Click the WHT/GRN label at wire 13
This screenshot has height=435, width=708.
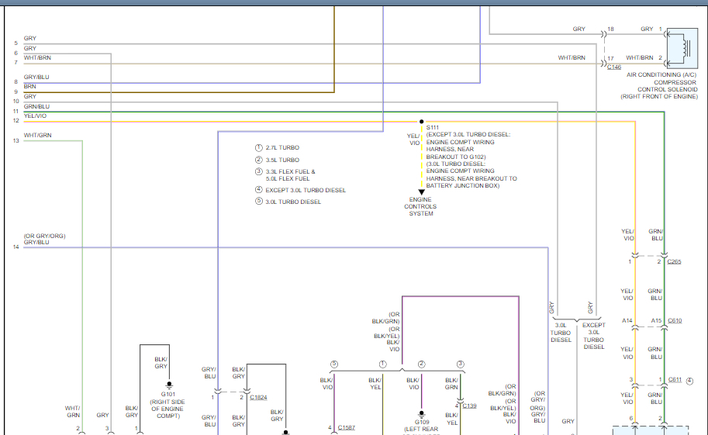click(x=37, y=136)
